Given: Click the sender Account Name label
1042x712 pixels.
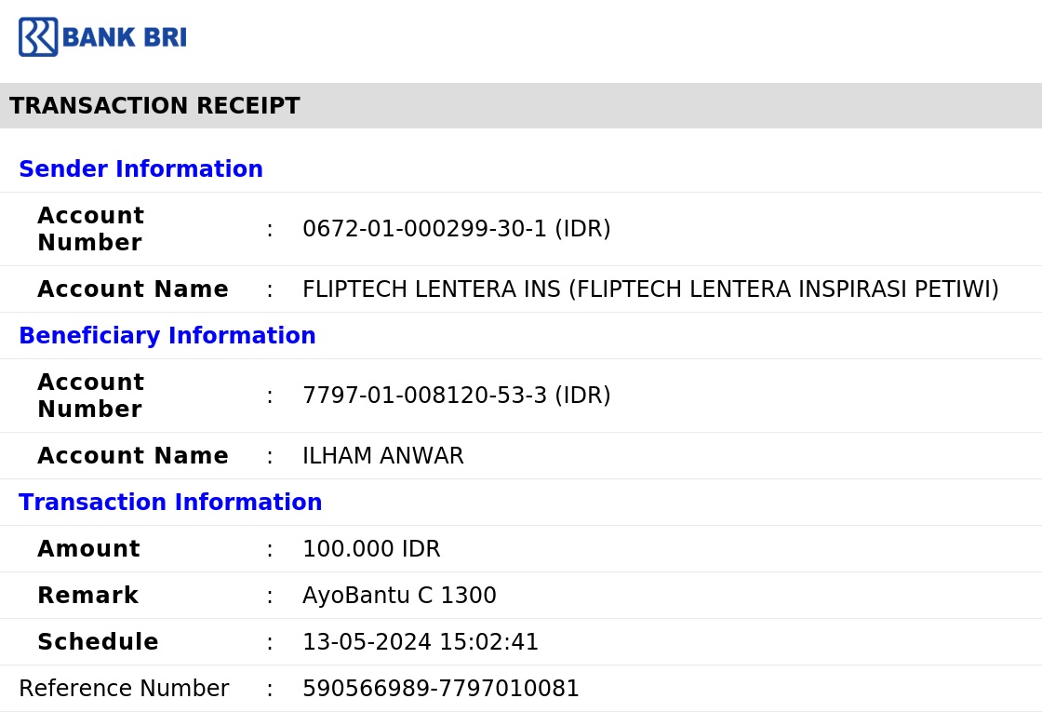Looking at the screenshot, I should 133,289.
